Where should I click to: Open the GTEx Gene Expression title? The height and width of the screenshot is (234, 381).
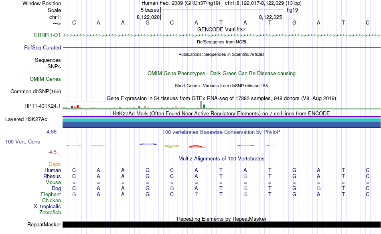(x=221, y=99)
